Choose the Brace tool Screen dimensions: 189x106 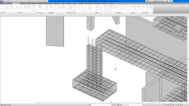pos(30,7)
